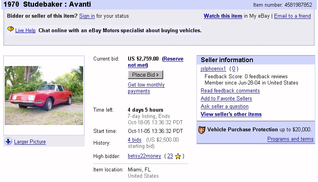Open high bidder betsy22money profile
The height and width of the screenshot is (182, 318).
[144, 156]
